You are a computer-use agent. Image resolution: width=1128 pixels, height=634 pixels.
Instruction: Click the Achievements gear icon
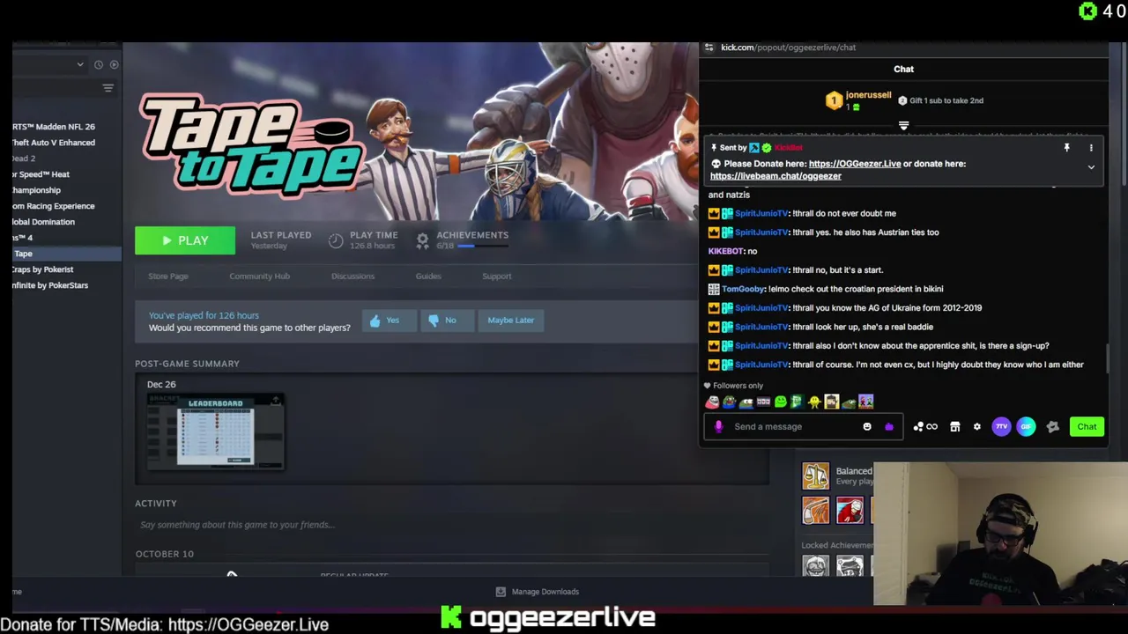coord(422,240)
